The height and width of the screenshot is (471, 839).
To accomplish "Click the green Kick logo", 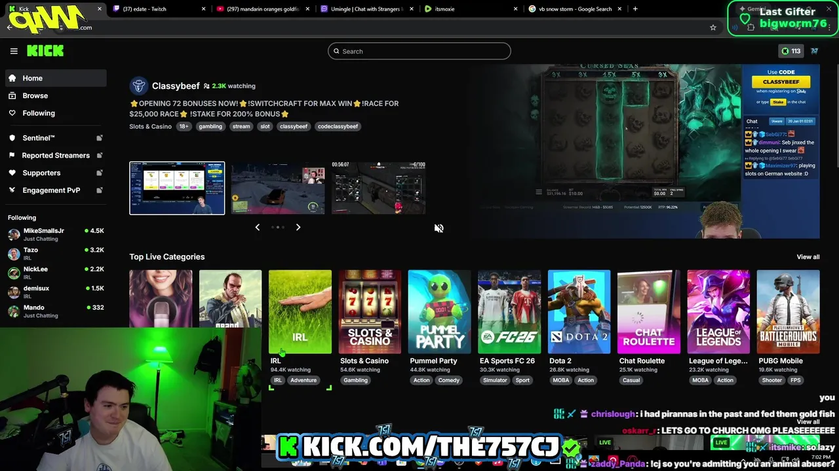I will pos(45,51).
